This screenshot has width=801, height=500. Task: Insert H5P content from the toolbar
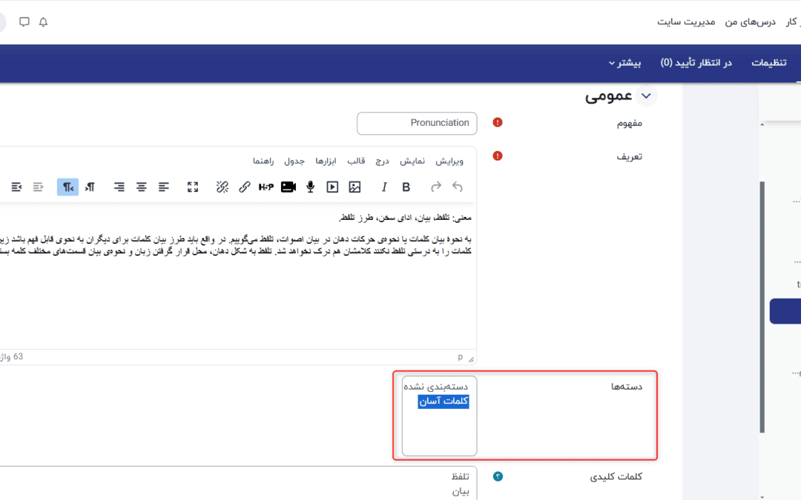pyautogui.click(x=266, y=187)
